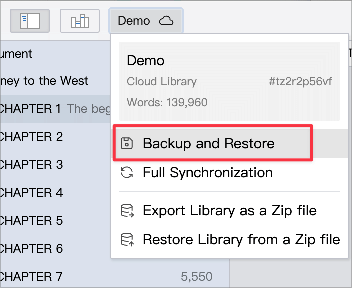The image size is (352, 288).
Task: Click the library ID #tz2r2p56vf
Action: pyautogui.click(x=300, y=81)
